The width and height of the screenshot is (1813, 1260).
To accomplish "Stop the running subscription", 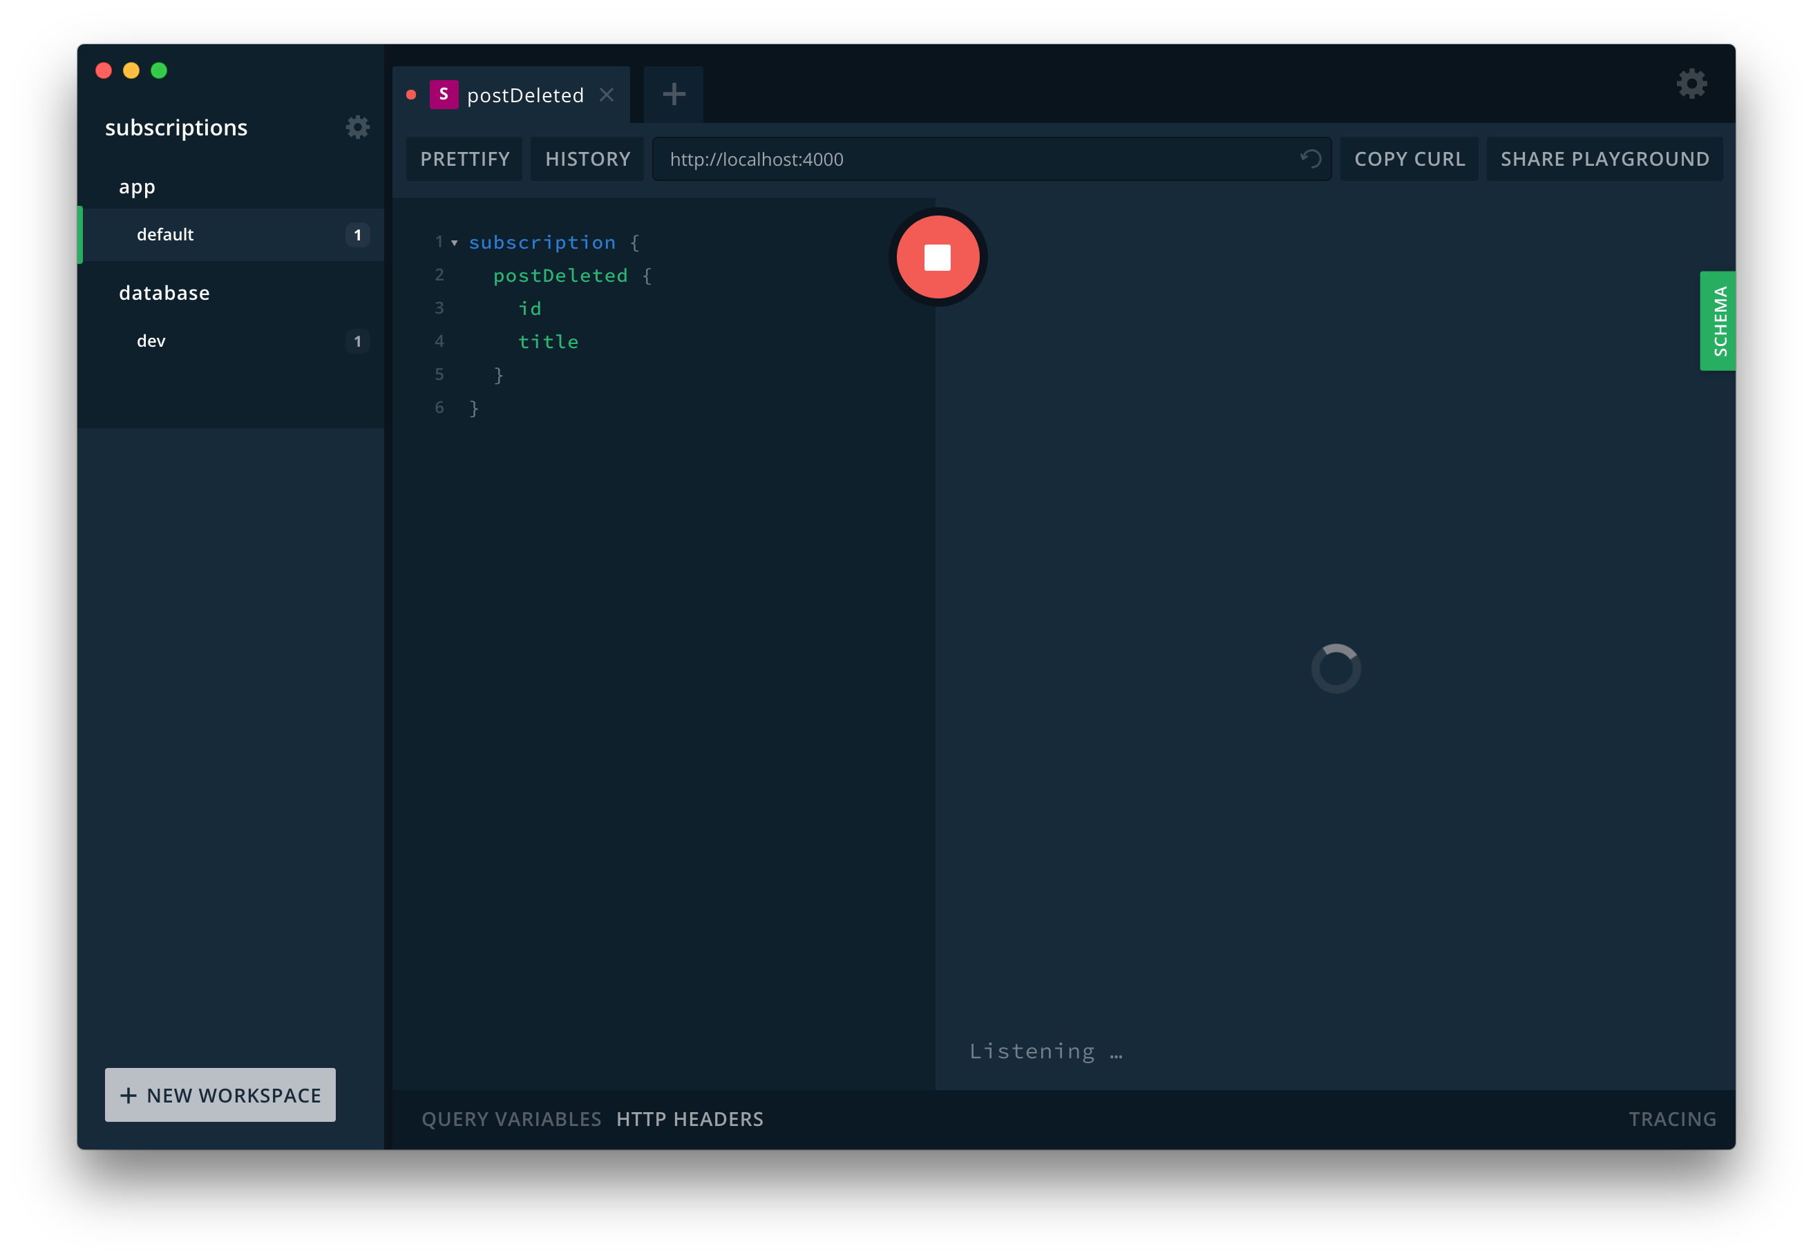I will 938,258.
